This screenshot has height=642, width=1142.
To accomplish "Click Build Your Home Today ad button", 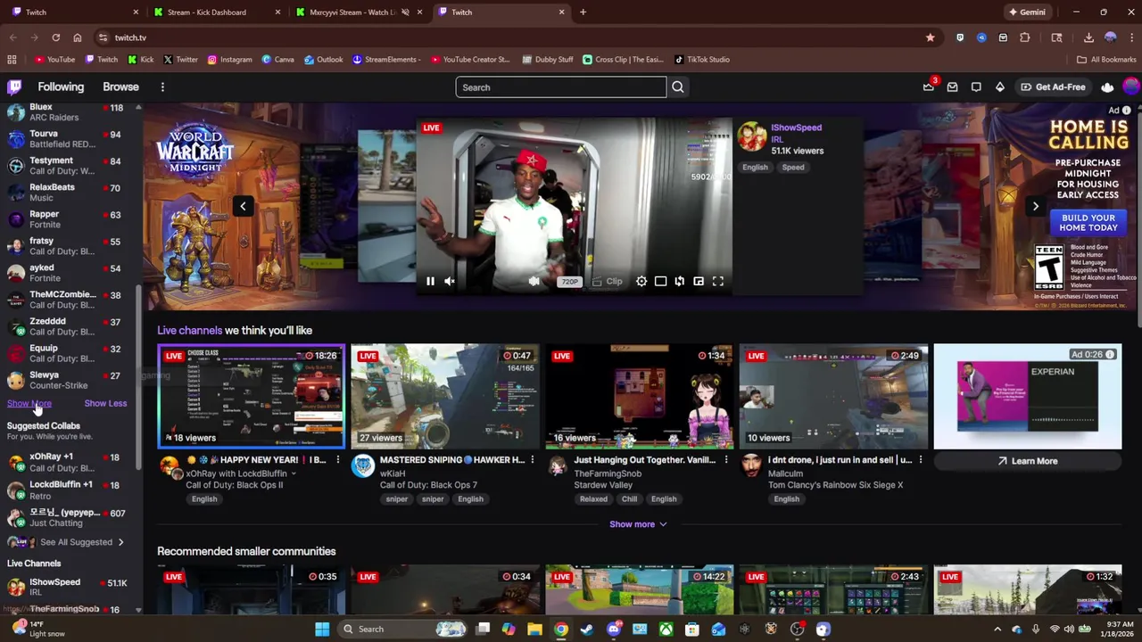I will (1088, 222).
